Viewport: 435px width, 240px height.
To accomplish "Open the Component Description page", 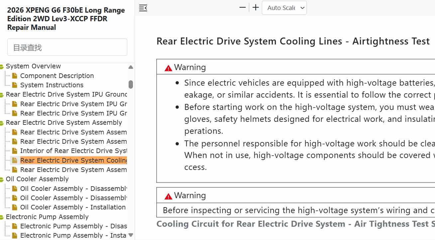I will click(x=57, y=76).
